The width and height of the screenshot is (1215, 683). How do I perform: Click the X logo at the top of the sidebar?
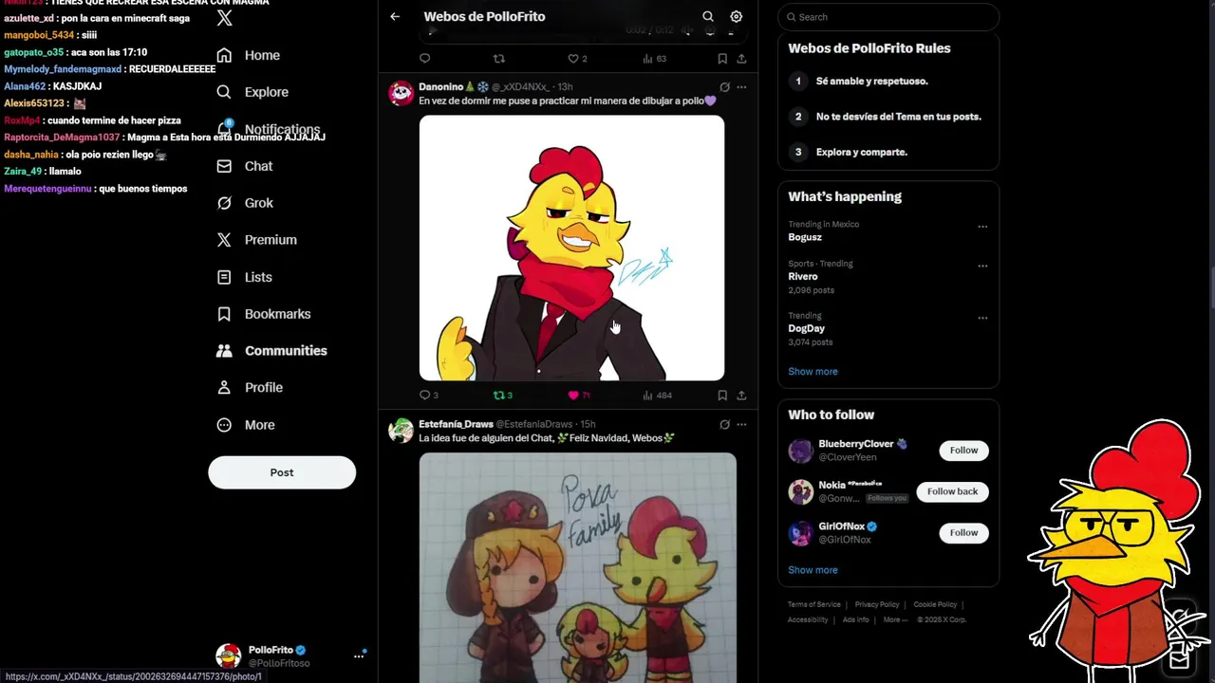225,18
